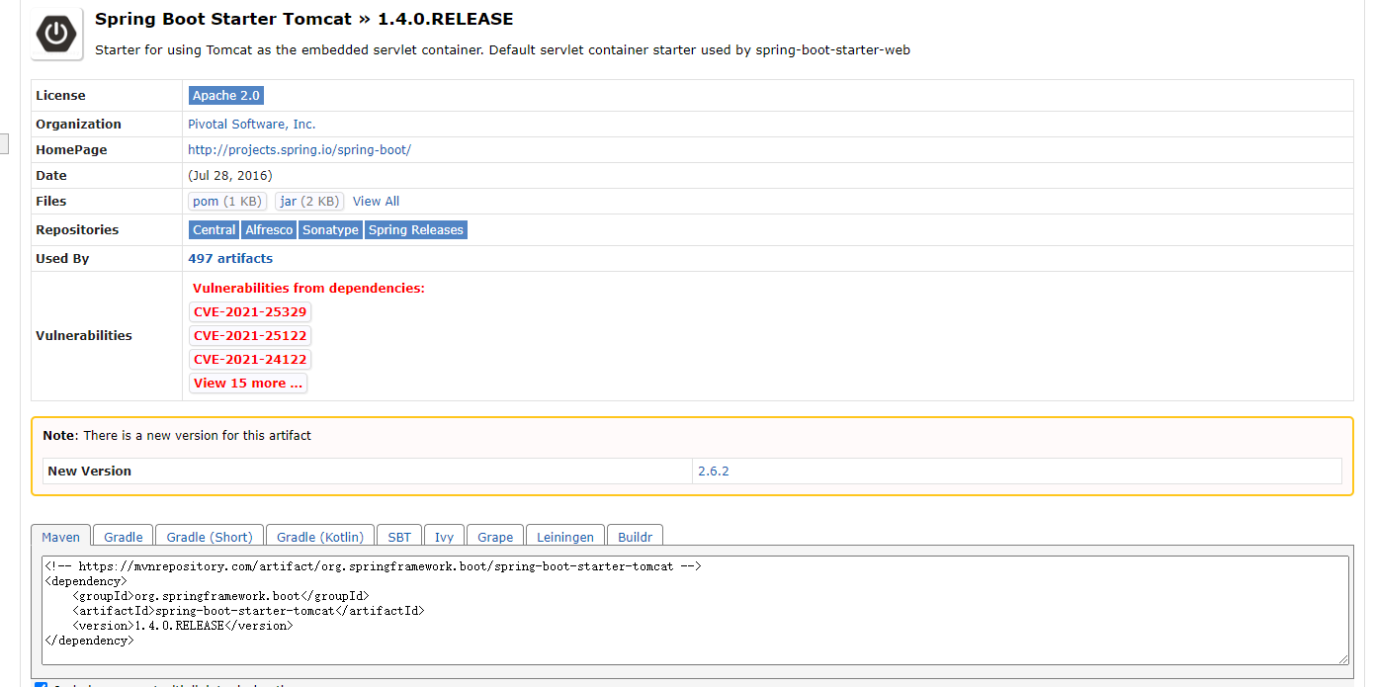Viewport: 1373px width, 687px height.
Task: Open the View All files link
Action: [x=376, y=202]
